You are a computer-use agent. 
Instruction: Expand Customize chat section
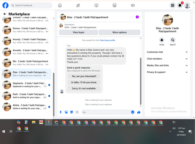(x=167, y=52)
